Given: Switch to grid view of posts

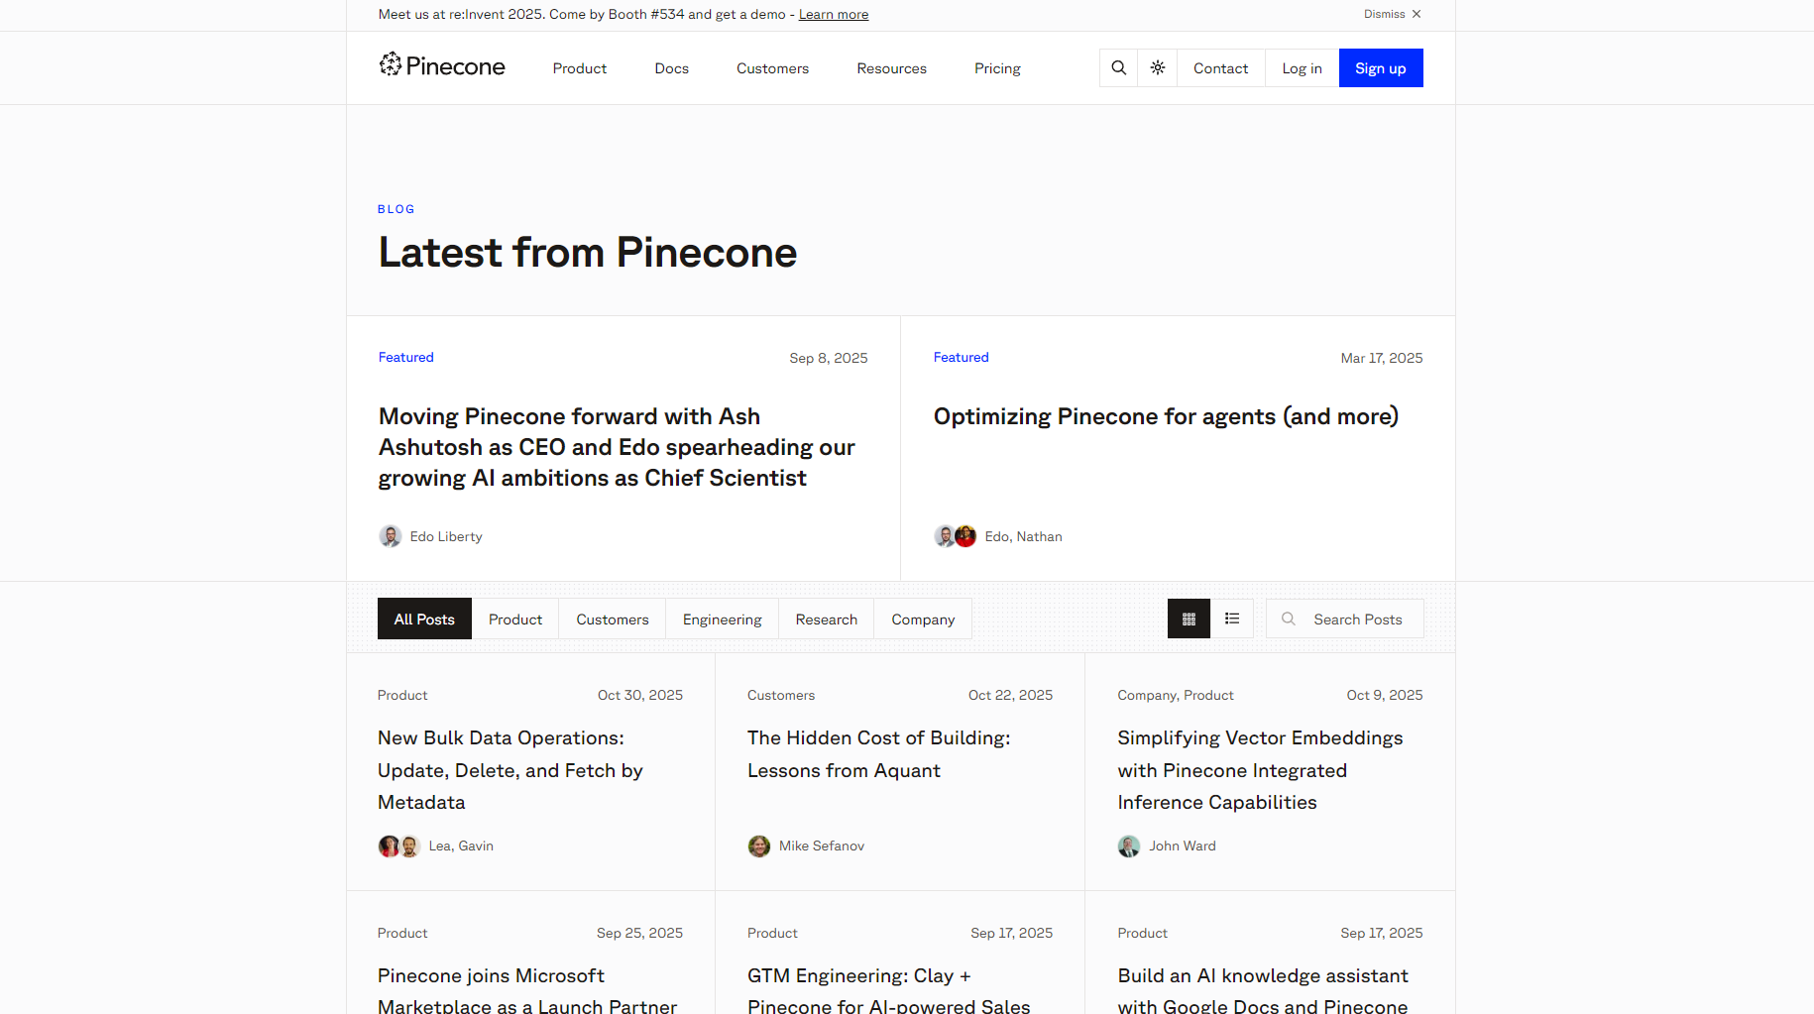Looking at the screenshot, I should point(1189,620).
